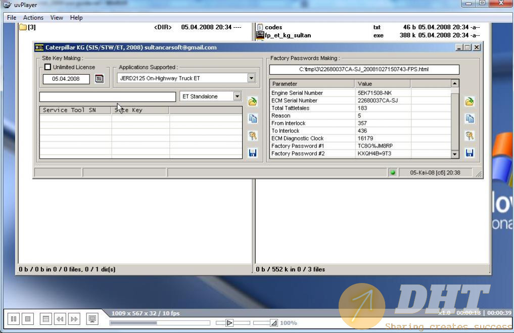Click the value 5EK71508-NK
514x333 pixels.
[375, 93]
